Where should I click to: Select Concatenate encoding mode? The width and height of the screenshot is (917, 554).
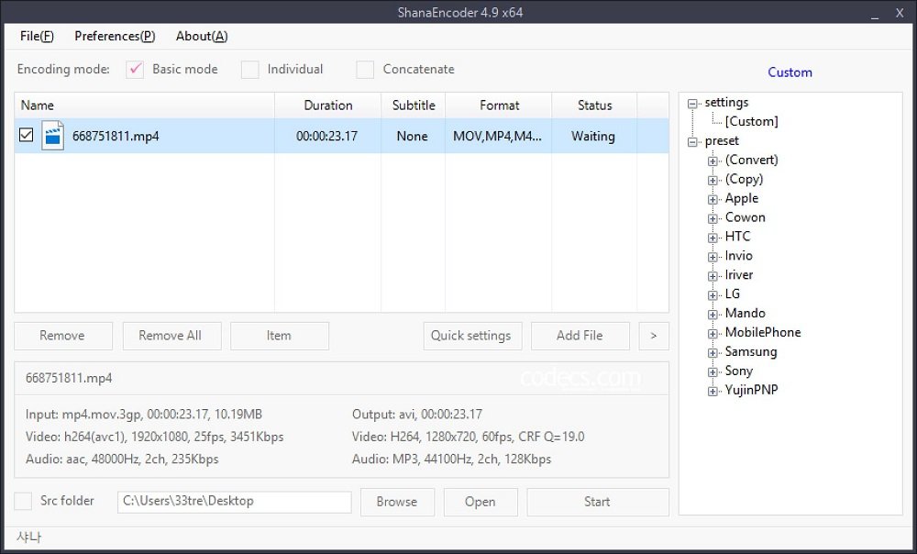[x=365, y=70]
